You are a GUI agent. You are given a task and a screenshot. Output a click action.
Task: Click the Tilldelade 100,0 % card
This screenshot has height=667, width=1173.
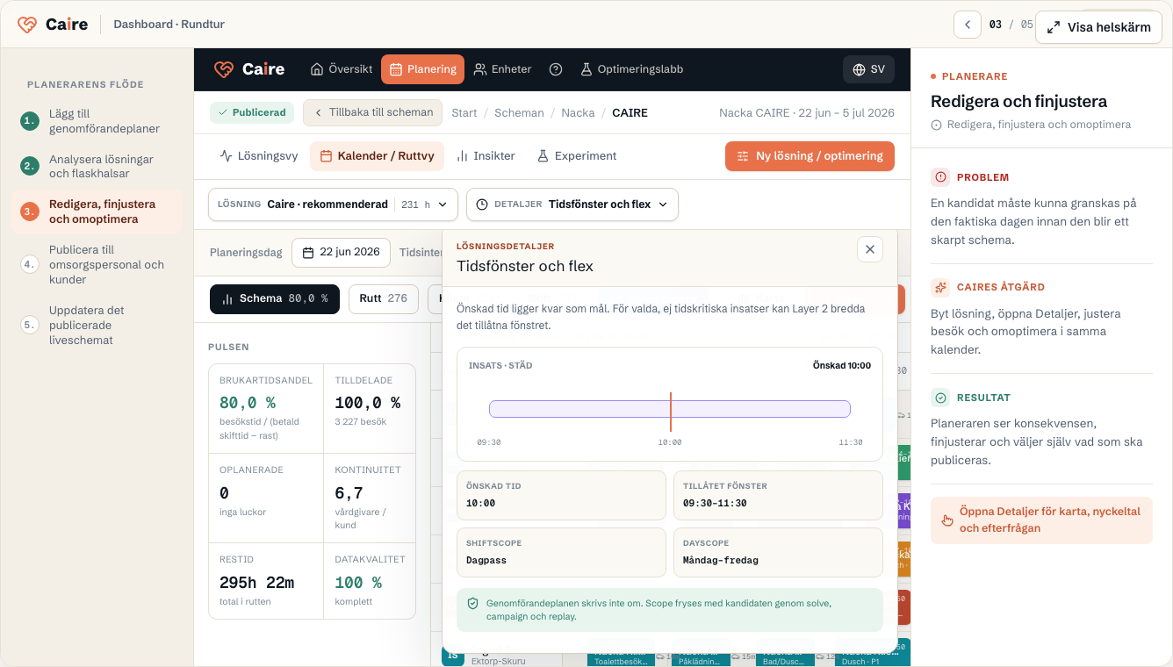pos(370,409)
